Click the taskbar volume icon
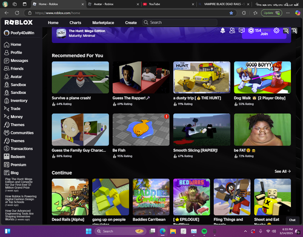303x237 pixels. [x=274, y=231]
